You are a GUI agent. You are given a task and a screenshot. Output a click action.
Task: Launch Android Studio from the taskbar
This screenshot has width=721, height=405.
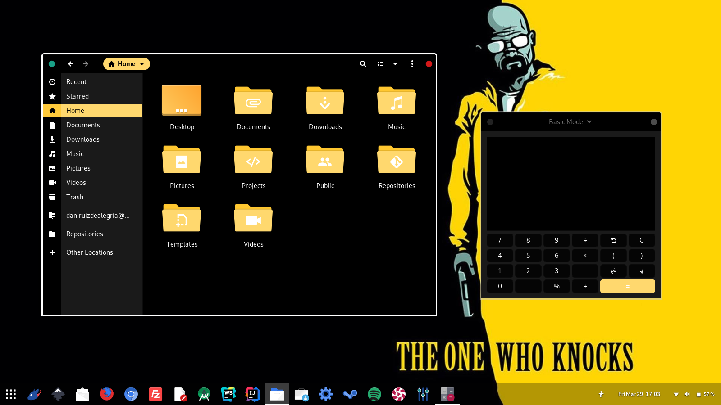[x=204, y=394]
